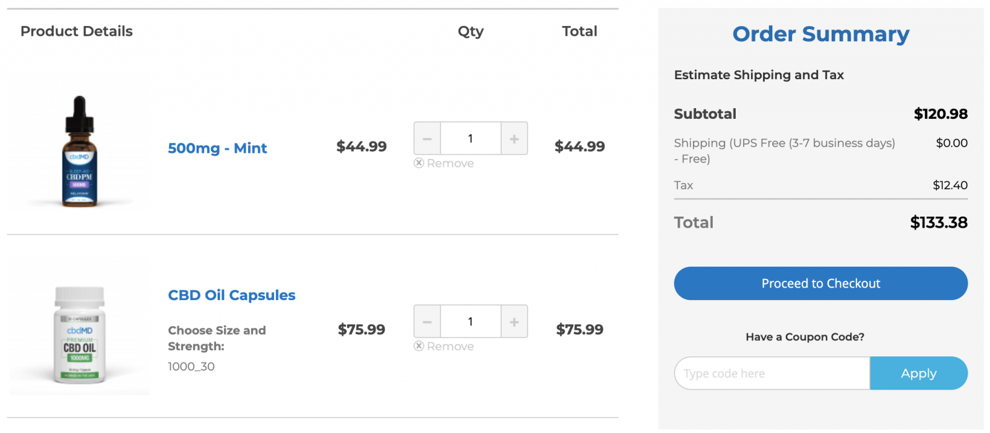The height and width of the screenshot is (433, 990).
Task: Click the CBD Oil Capsules quantity field
Action: (470, 322)
